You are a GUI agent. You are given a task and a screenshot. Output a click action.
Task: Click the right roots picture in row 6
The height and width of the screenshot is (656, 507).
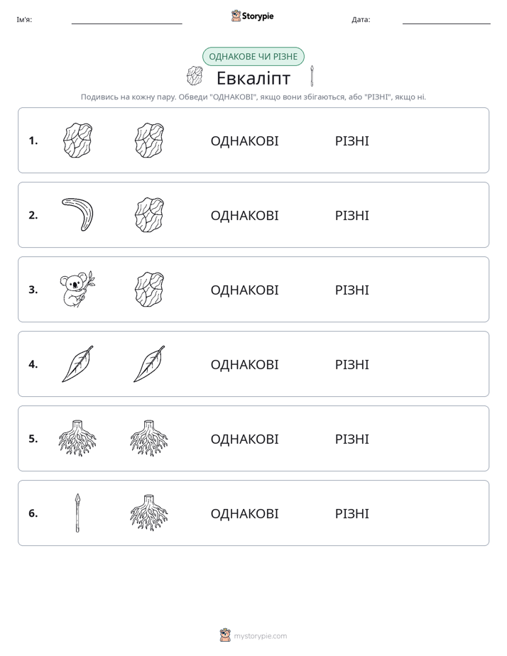click(x=149, y=513)
